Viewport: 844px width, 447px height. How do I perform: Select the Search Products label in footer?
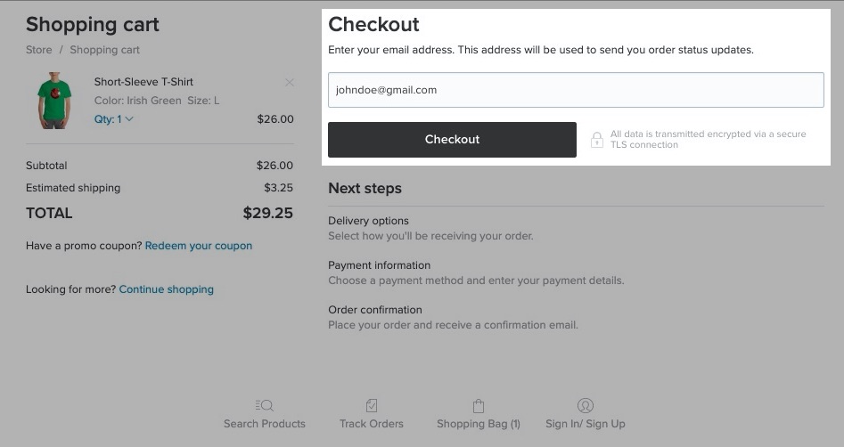click(x=265, y=424)
